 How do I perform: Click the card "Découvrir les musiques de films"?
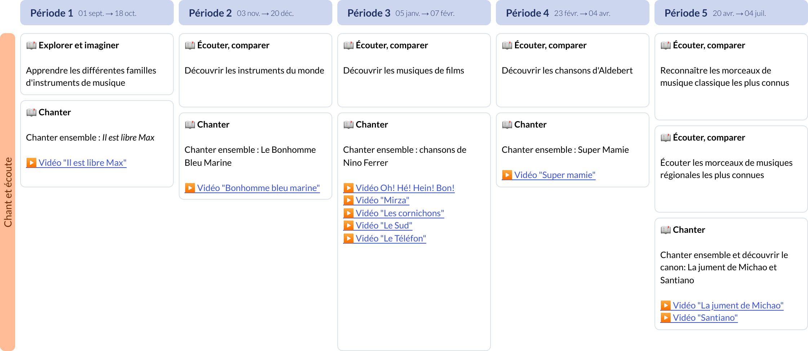(414, 70)
